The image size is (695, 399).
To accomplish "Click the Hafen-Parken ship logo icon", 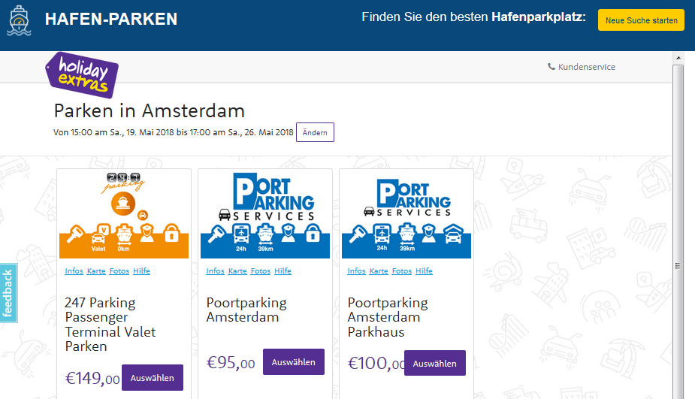I will pos(19,20).
